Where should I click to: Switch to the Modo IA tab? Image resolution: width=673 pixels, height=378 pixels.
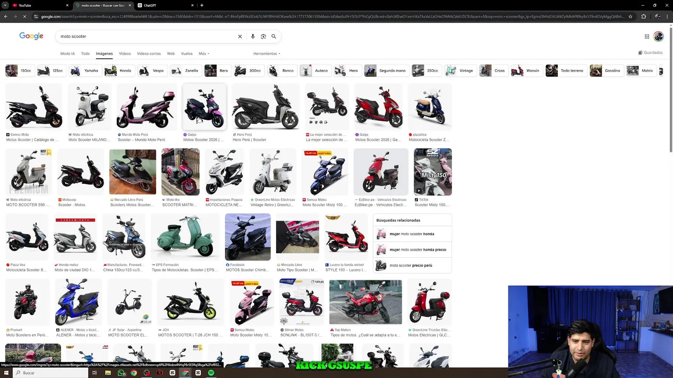tap(67, 54)
